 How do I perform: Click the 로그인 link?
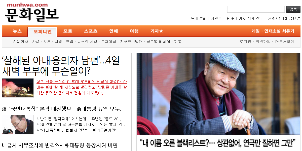click(x=245, y=42)
